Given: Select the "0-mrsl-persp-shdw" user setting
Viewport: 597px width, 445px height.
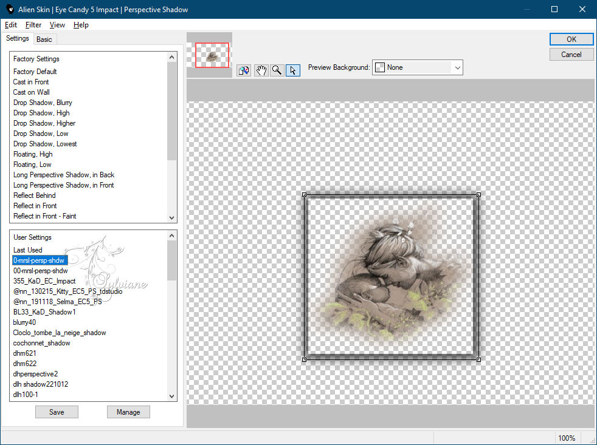Looking at the screenshot, I should 40,260.
